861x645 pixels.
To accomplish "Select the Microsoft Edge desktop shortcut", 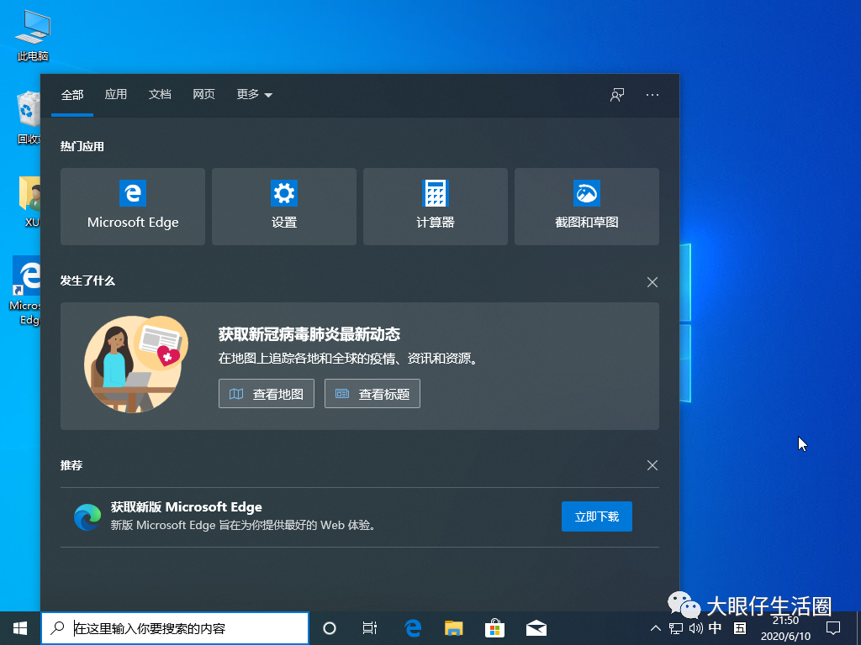I will click(26, 291).
